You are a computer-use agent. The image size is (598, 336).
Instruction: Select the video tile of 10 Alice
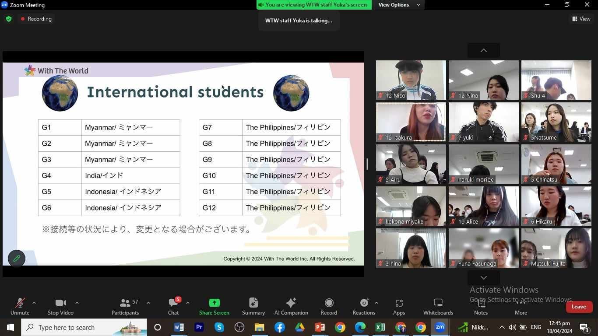tap(484, 206)
